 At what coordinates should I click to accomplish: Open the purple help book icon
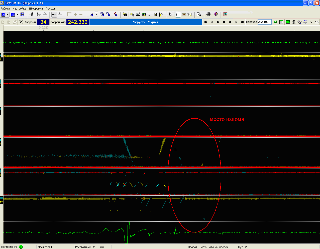216,15
